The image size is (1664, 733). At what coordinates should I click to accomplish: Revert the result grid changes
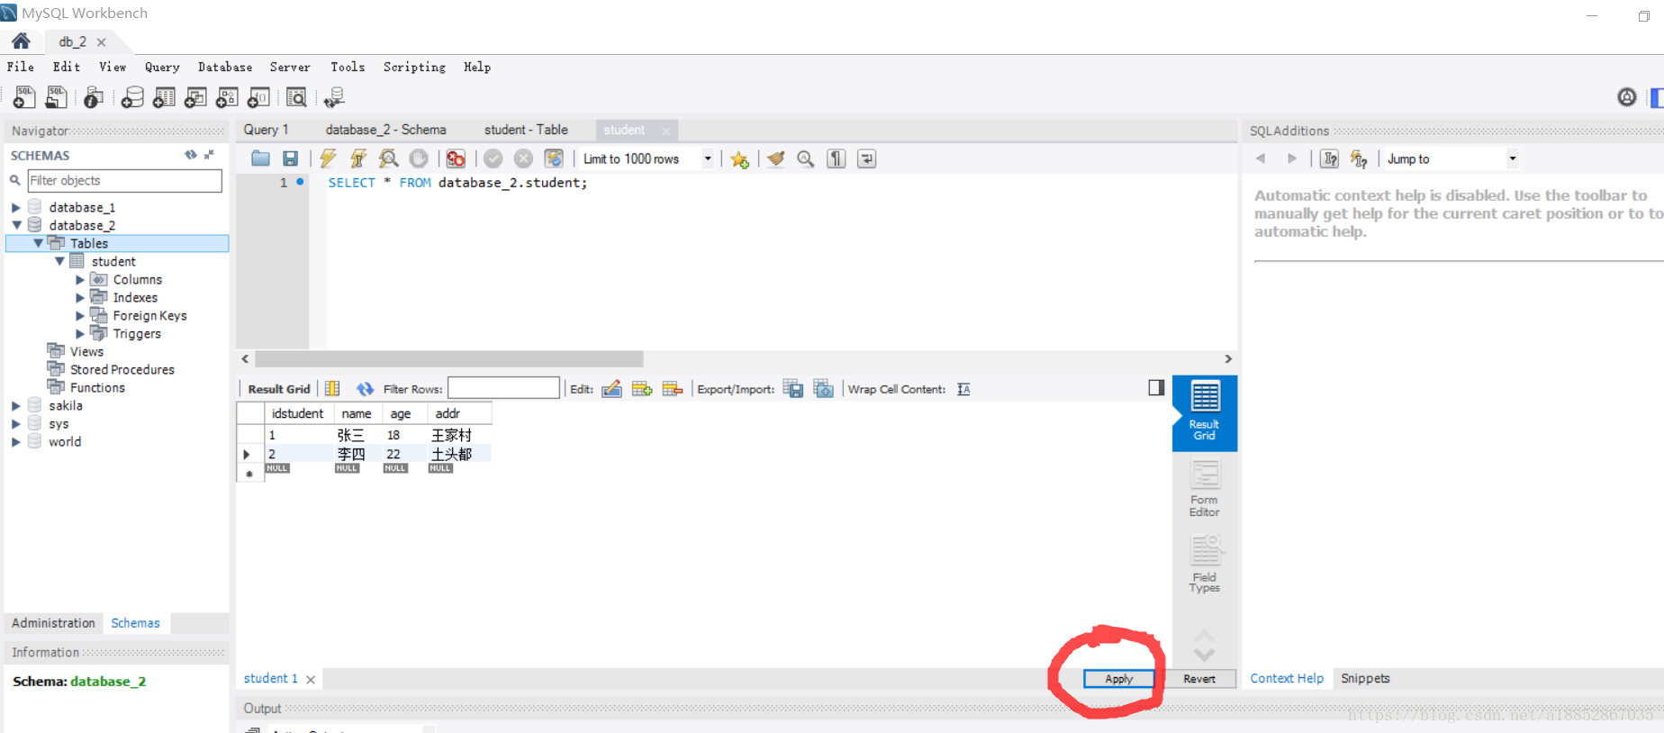1199,679
